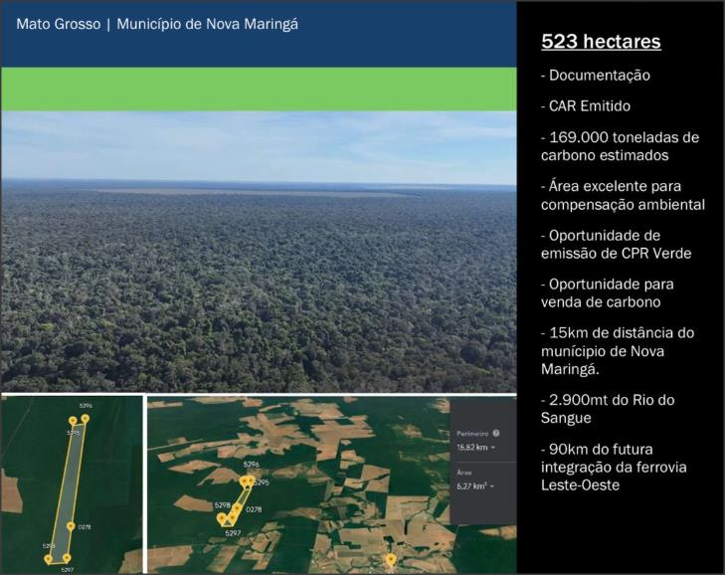Click the 0278 pin in the left map
725x575 pixels.
(x=71, y=525)
